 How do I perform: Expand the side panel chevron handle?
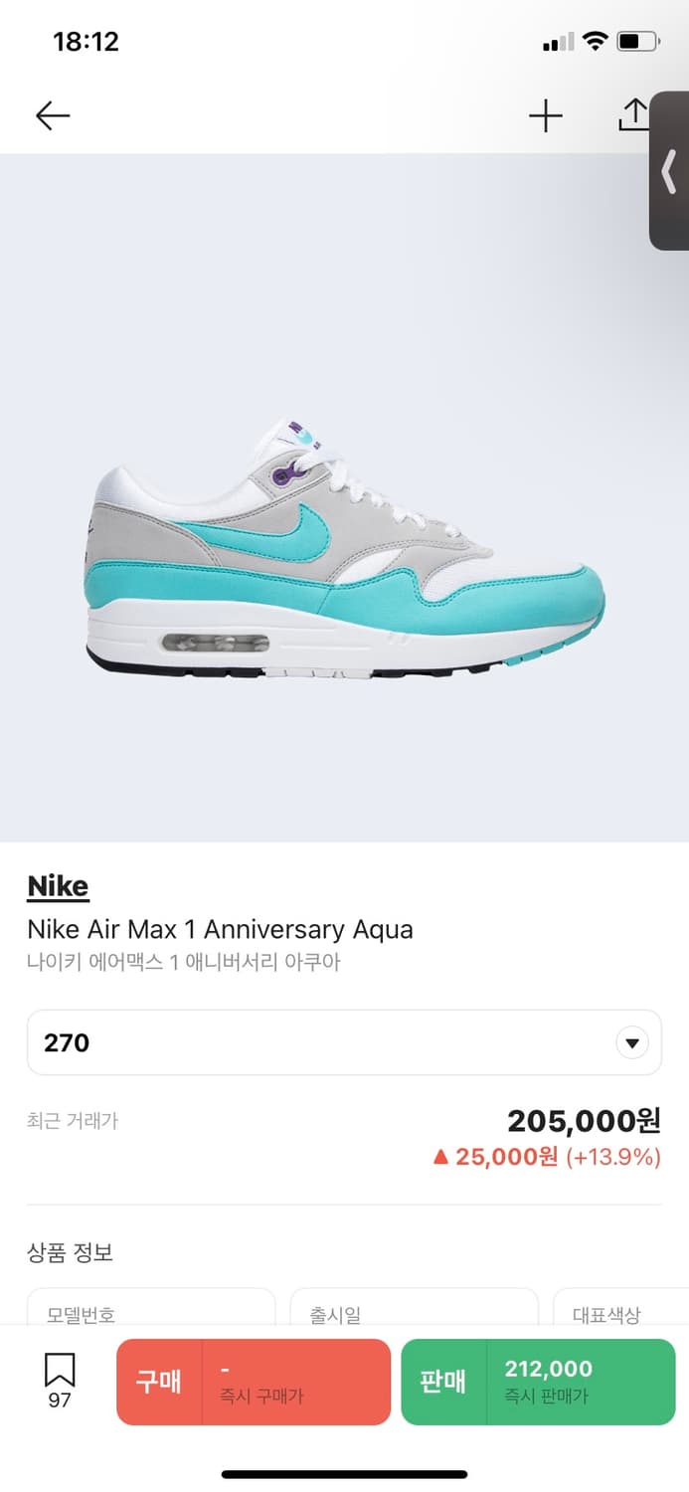point(669,171)
